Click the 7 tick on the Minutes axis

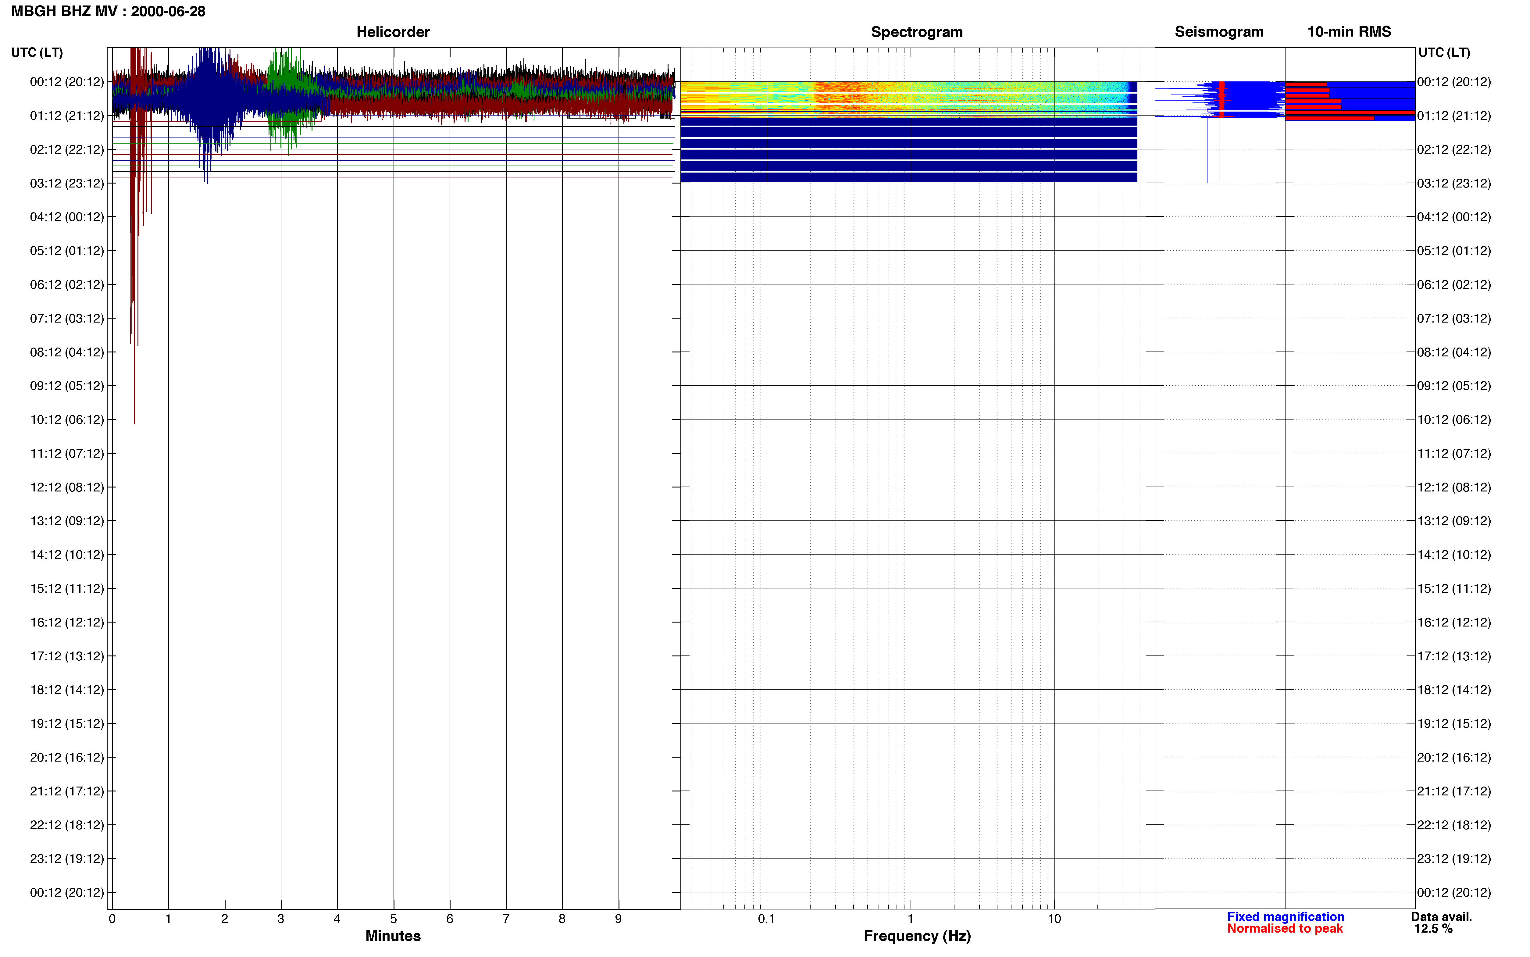(x=506, y=919)
